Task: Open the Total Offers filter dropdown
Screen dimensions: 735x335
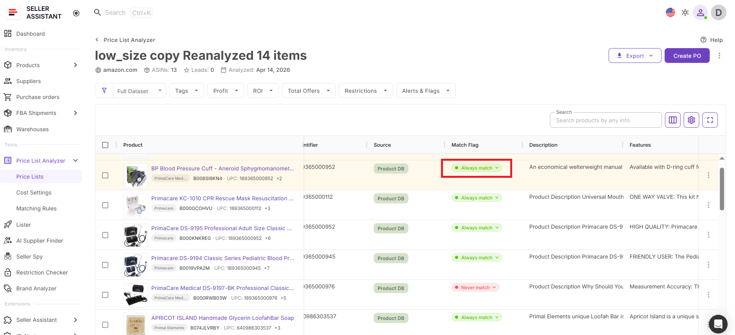Action: coord(309,90)
